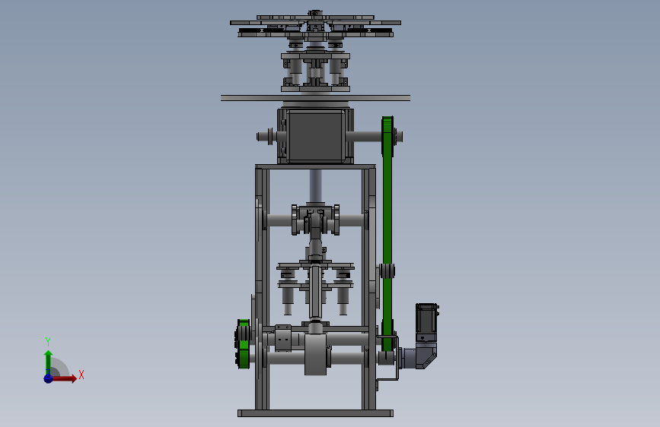Select the dark gearbox housing in the center
The height and width of the screenshot is (427, 660).
pos(315,136)
